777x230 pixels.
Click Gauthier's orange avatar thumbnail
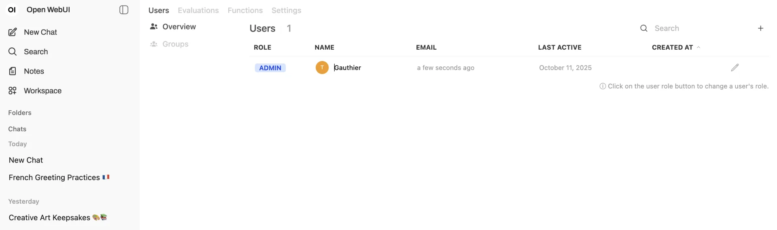click(322, 68)
